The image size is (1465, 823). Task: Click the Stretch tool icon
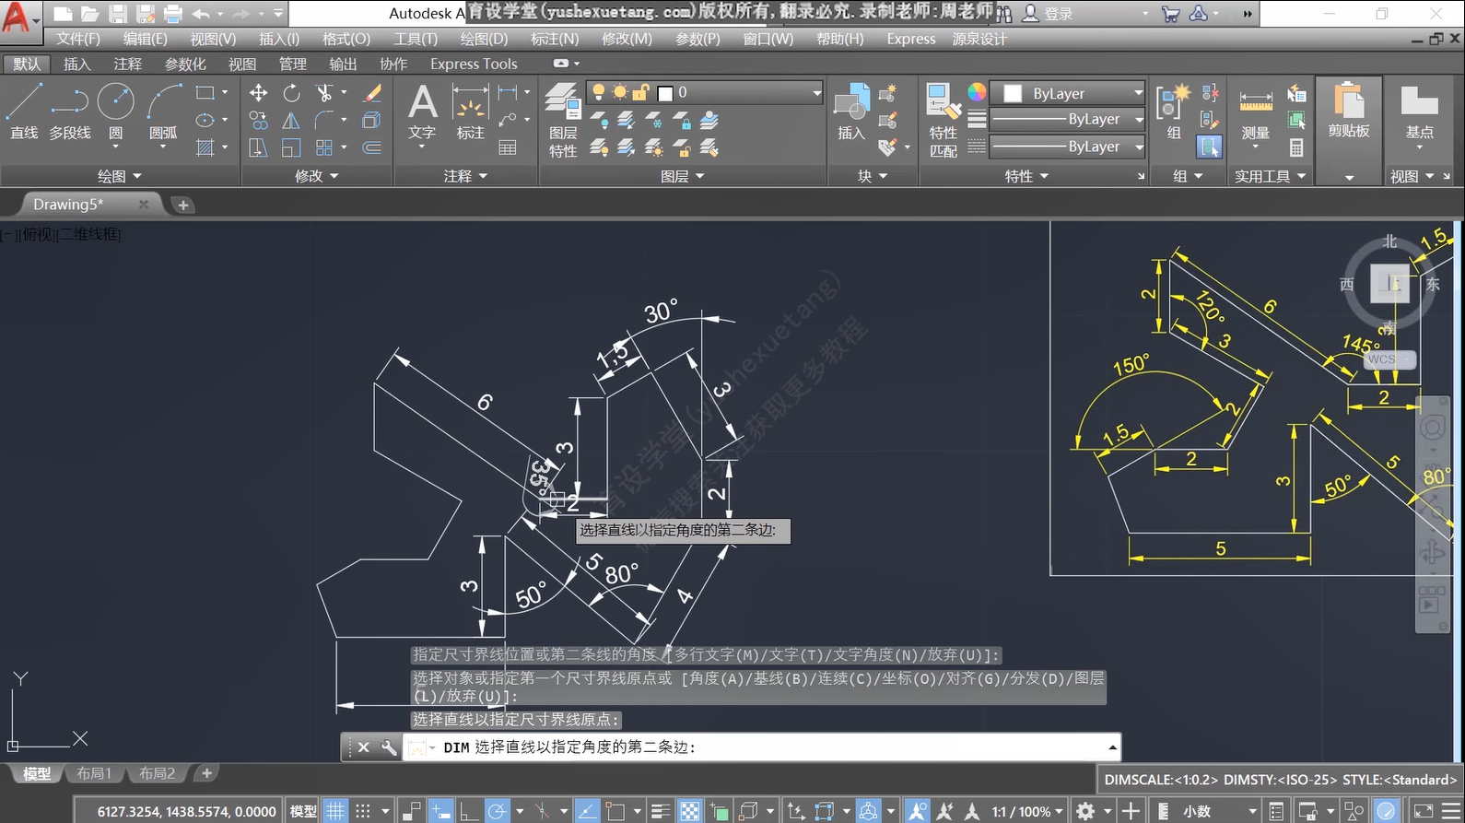coord(259,147)
